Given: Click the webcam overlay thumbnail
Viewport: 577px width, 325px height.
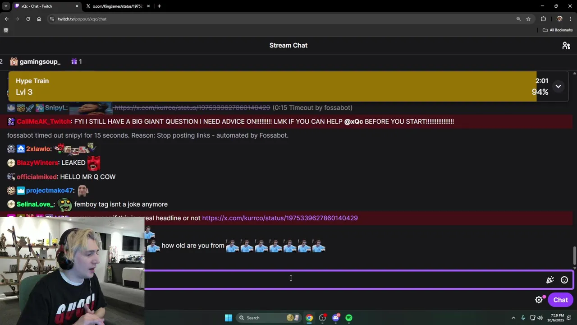Looking at the screenshot, I should (x=72, y=271).
